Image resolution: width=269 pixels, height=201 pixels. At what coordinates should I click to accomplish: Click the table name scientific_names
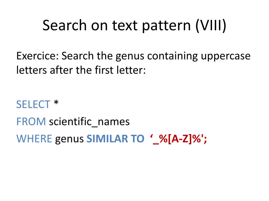coord(89,122)
